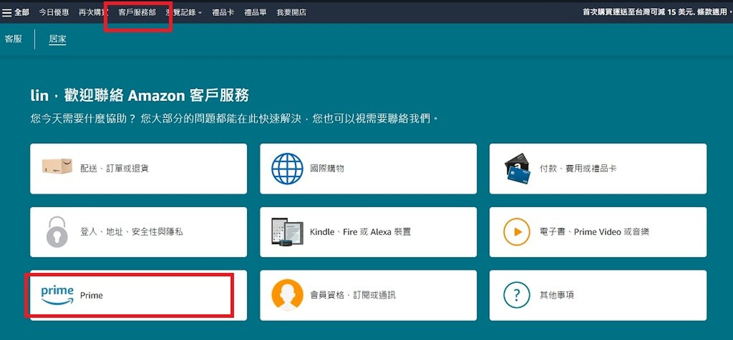Choose the 配送、訂單或退貨 card

click(x=138, y=169)
